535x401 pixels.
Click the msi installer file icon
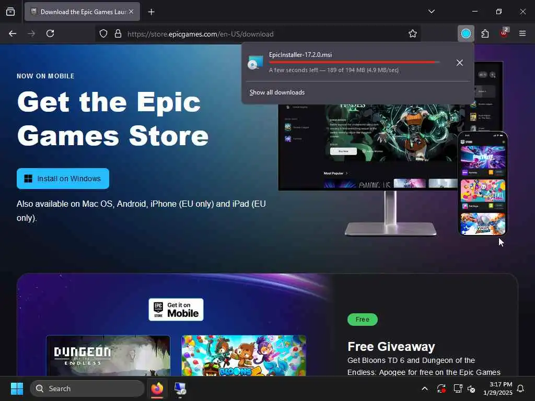click(255, 63)
